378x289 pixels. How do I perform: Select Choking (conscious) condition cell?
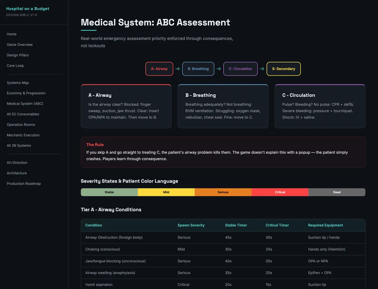(x=102, y=249)
